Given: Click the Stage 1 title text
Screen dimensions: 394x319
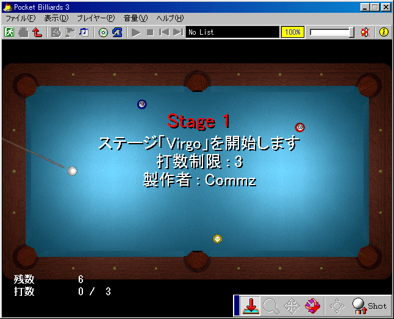Looking at the screenshot, I should (x=198, y=121).
